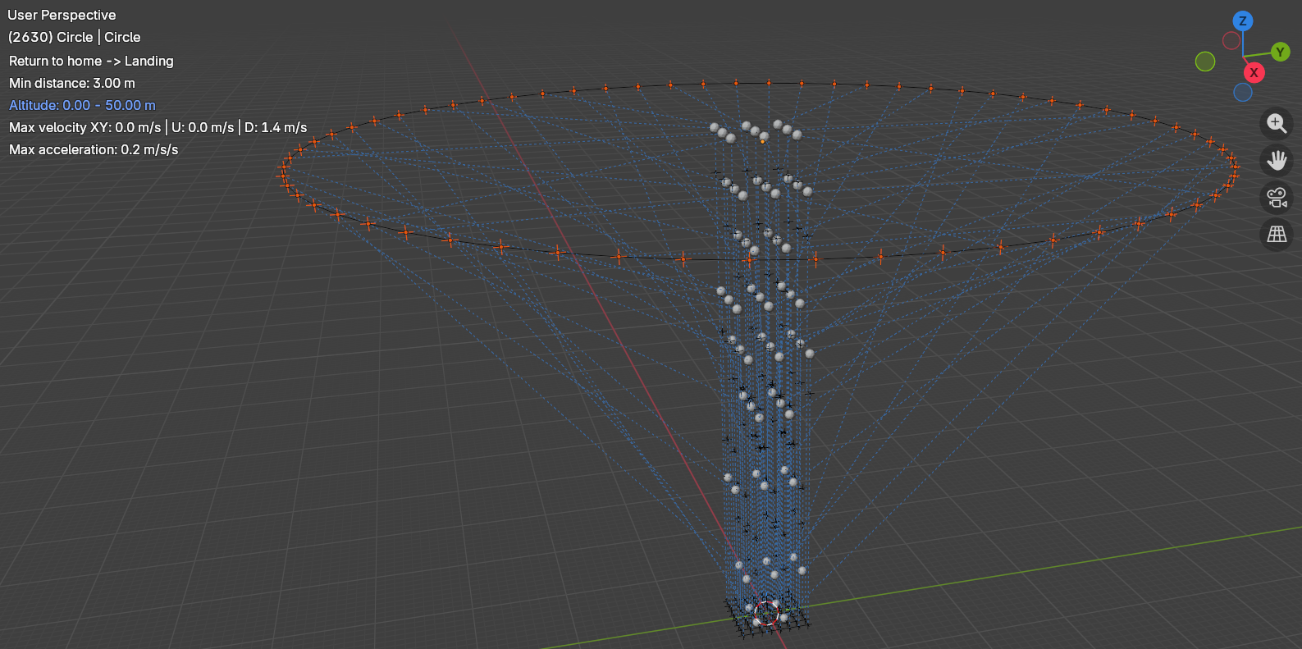
Task: Click the green Y axis gizmo handle
Action: point(1280,53)
